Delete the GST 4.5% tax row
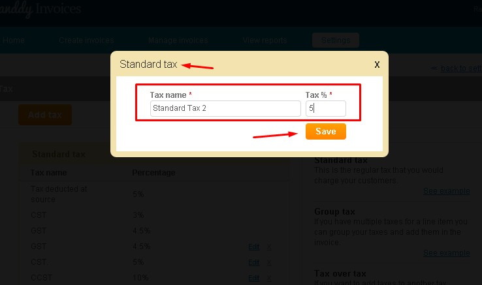Screen dimensions: 482x285 [x=269, y=247]
